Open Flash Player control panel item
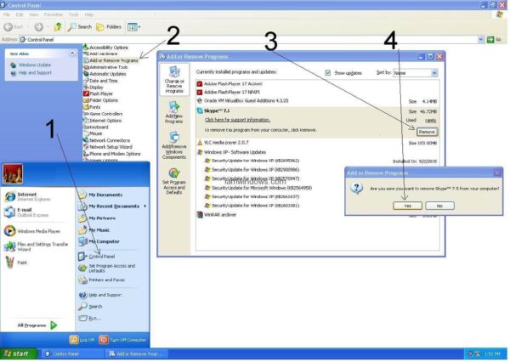 pyautogui.click(x=99, y=93)
